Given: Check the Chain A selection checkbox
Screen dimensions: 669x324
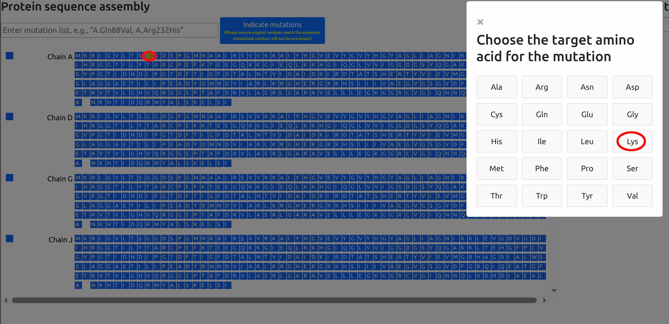Looking at the screenshot, I should [x=10, y=56].
